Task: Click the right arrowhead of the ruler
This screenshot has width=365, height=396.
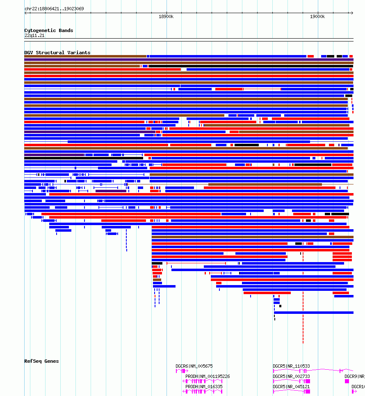Action: click(352, 13)
